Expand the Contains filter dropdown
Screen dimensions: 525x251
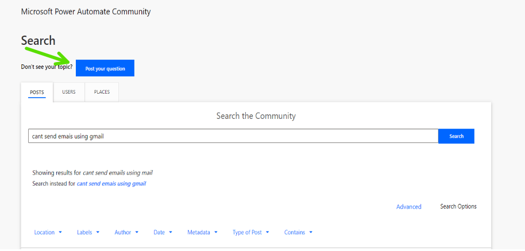[298, 232]
